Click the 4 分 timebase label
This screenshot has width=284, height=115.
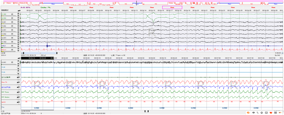point(2,111)
